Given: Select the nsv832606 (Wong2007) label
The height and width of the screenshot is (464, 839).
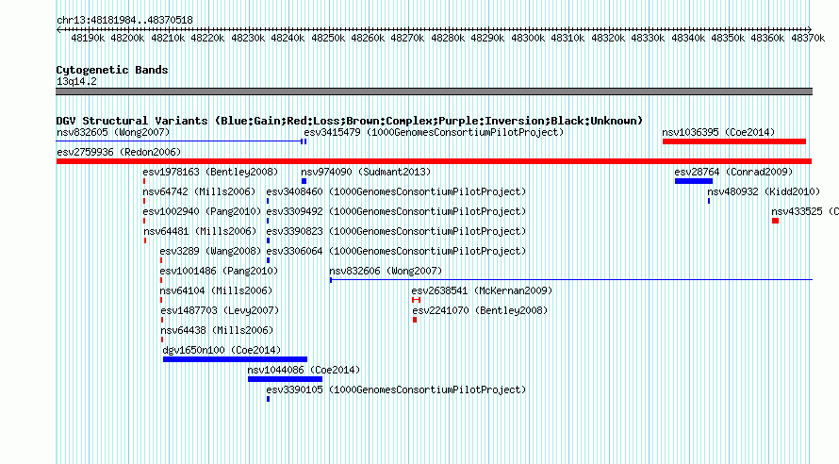Looking at the screenshot, I should 386,271.
